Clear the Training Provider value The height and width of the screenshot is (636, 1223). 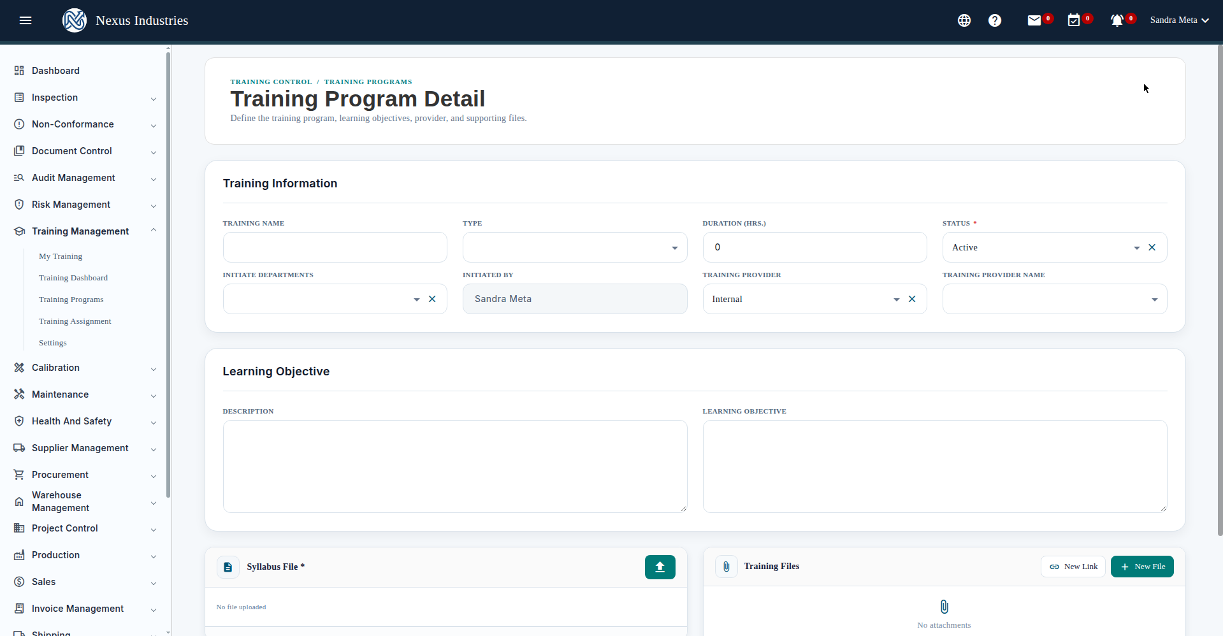tap(912, 299)
